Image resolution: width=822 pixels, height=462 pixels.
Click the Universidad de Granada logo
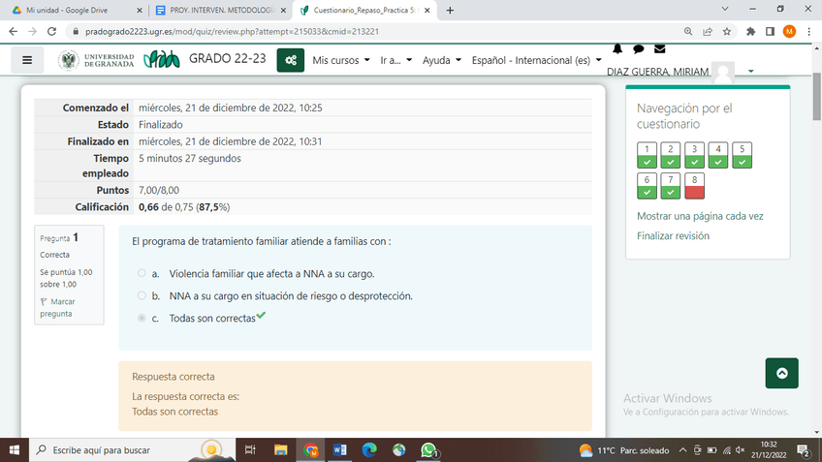pyautogui.click(x=97, y=60)
